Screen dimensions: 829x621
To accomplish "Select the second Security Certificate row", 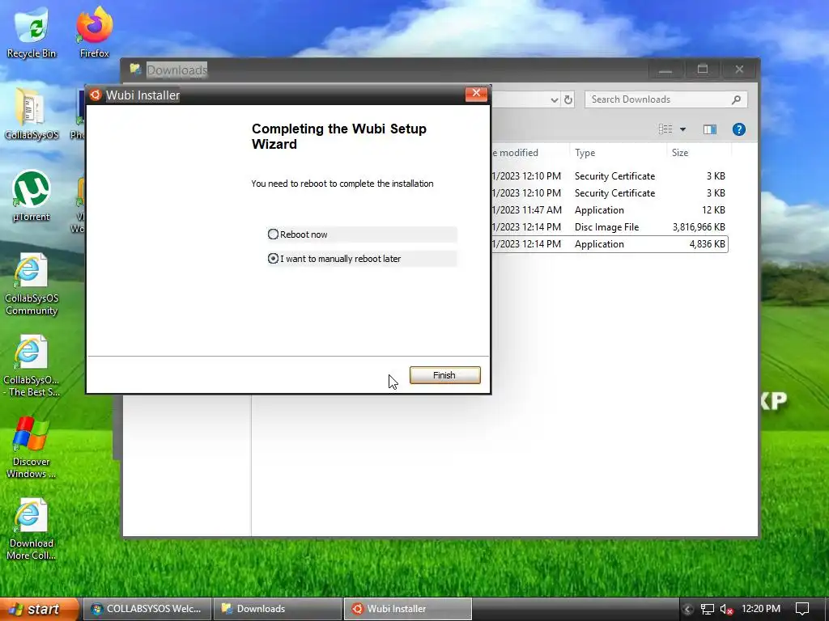I will pos(610,193).
